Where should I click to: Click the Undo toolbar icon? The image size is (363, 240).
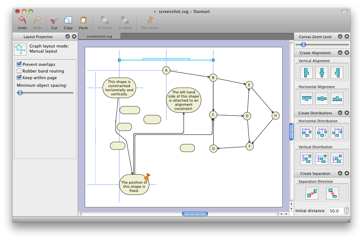22,20
